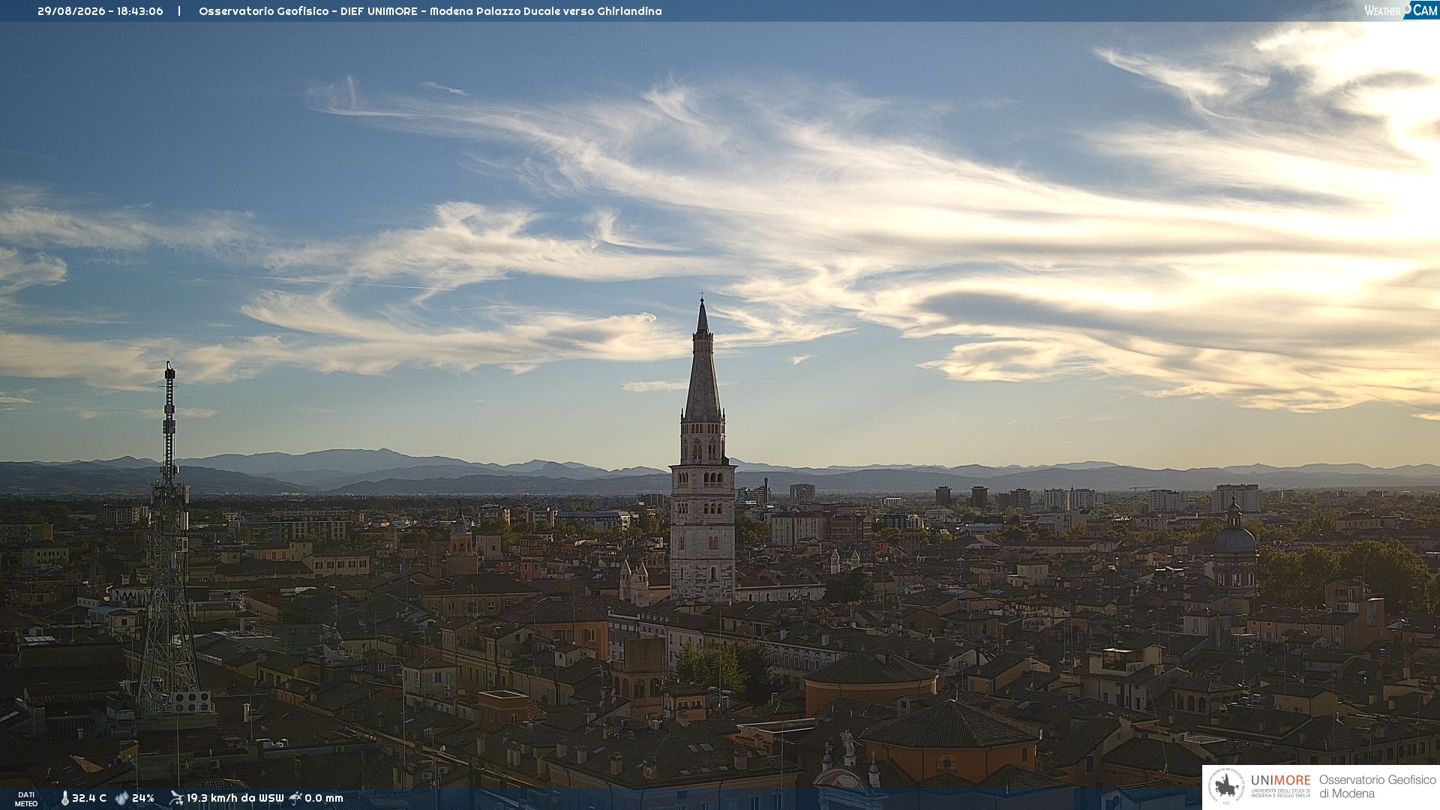Click the Osservatorio Geofisico di Modena text

point(1377,787)
